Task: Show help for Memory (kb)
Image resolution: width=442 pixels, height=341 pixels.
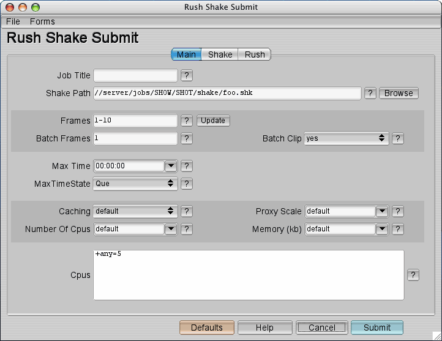Action: point(397,229)
